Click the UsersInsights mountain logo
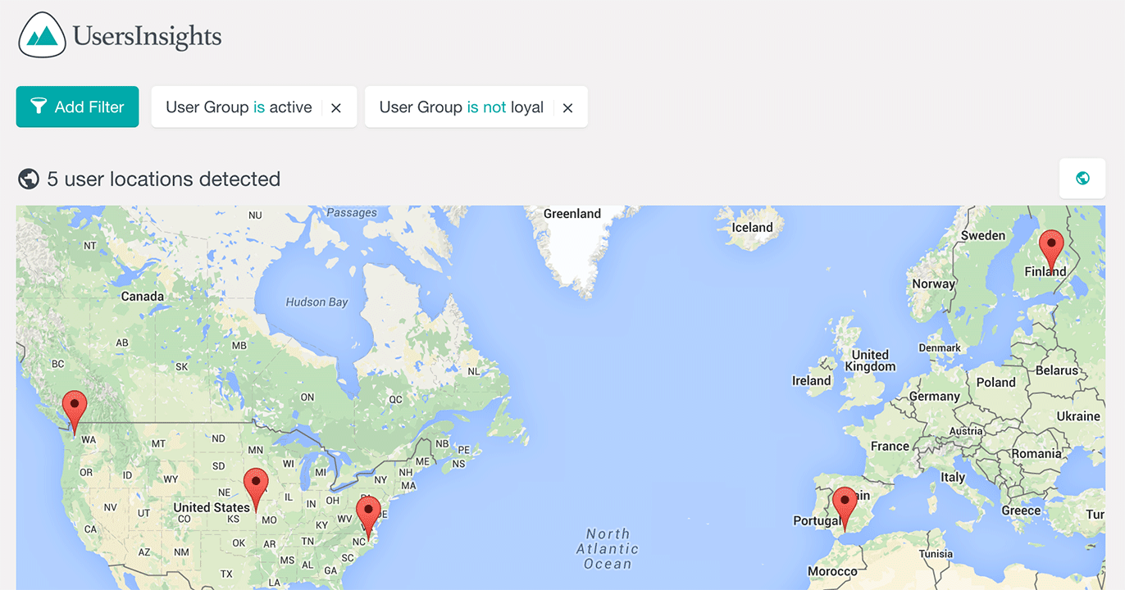1125x590 pixels. (x=42, y=35)
